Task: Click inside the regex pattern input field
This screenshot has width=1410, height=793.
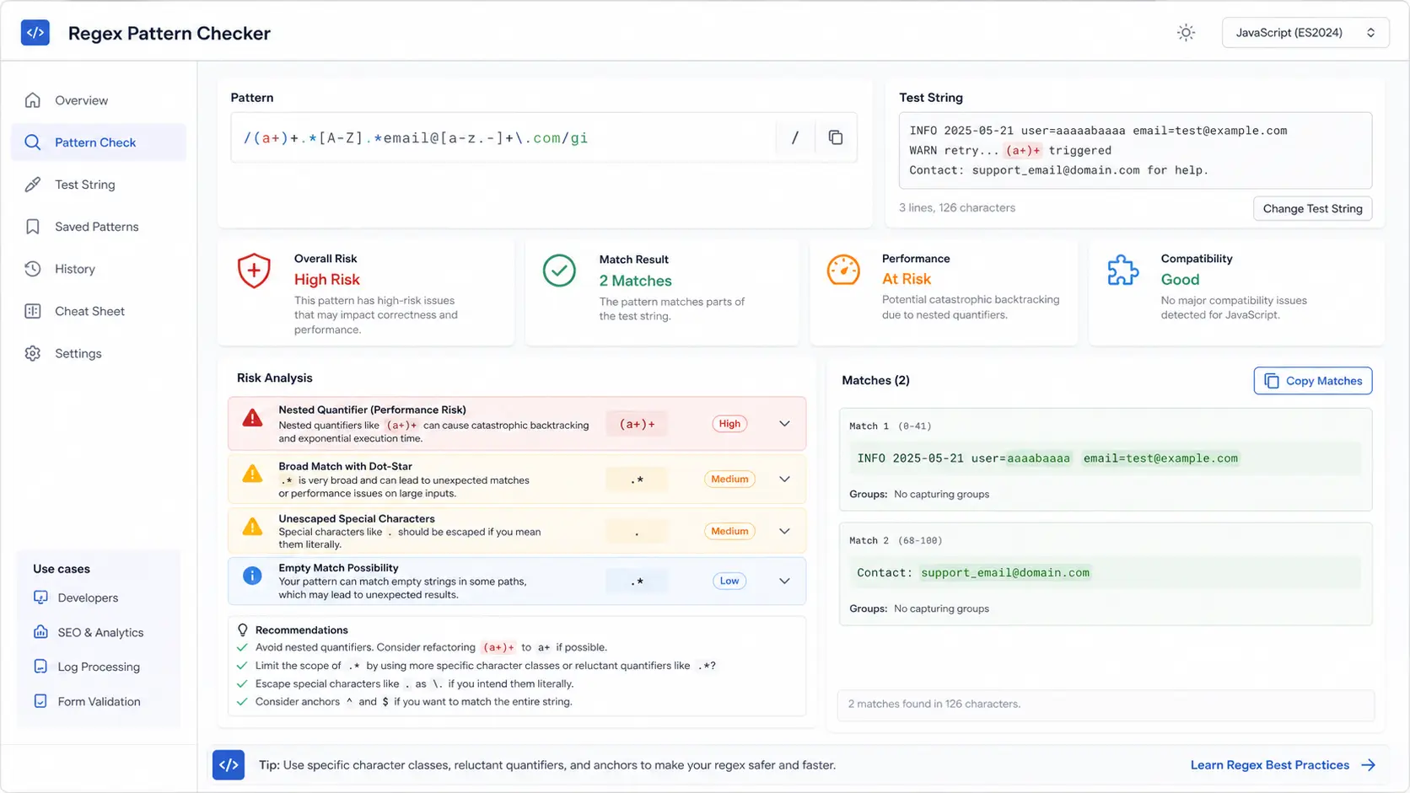Action: tap(503, 137)
